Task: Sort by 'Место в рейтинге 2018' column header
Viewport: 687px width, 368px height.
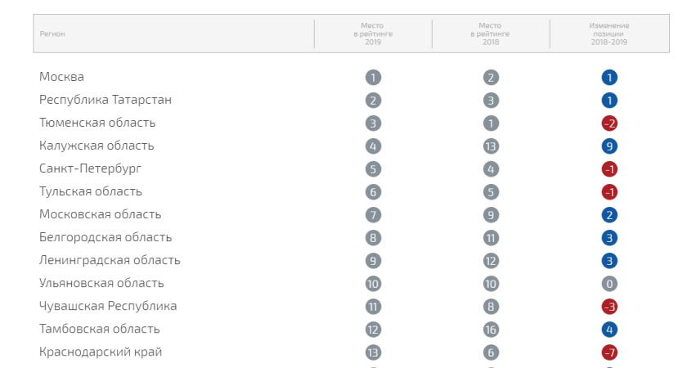Action: click(491, 34)
